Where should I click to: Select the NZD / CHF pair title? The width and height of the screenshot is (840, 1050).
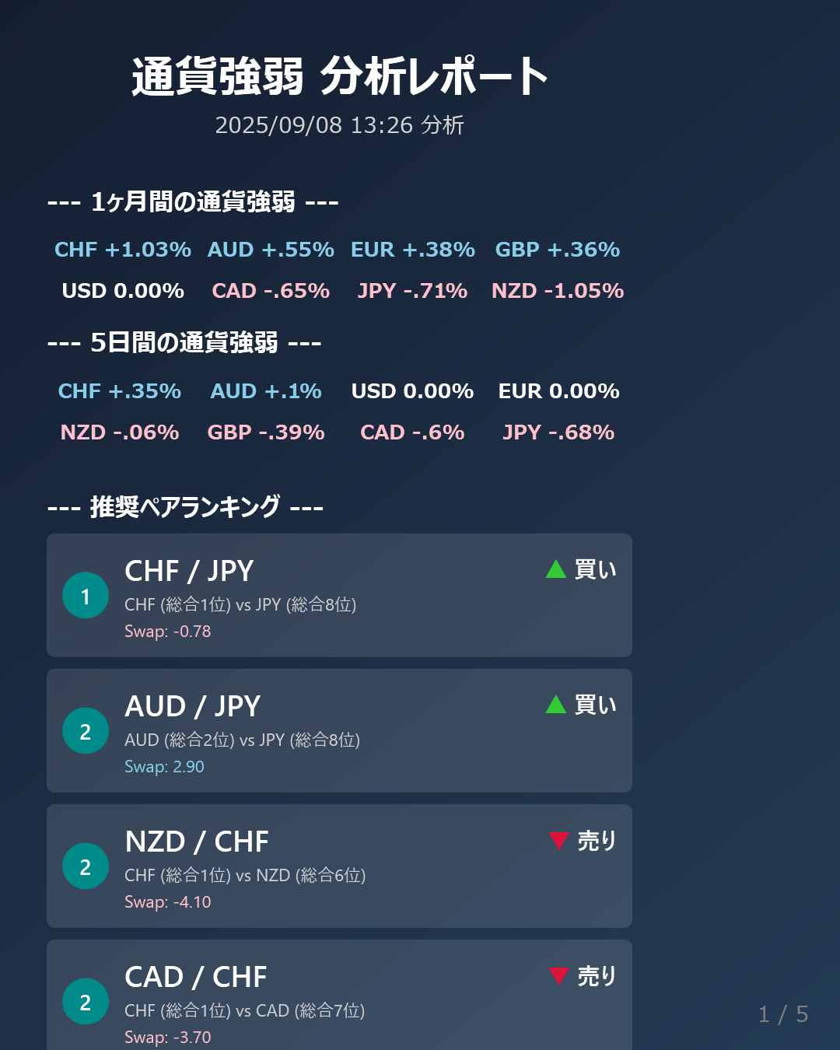(x=197, y=842)
